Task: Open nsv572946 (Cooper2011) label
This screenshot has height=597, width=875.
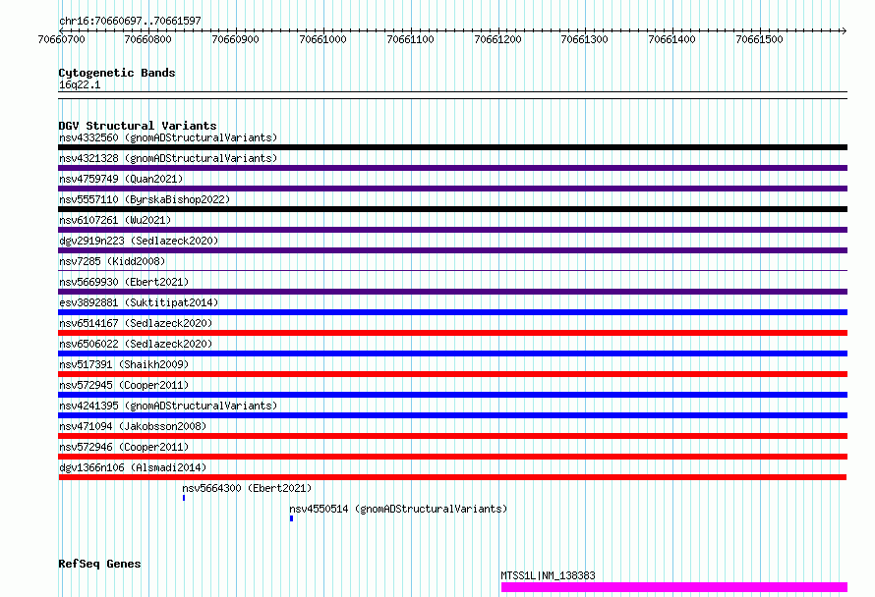Action: pyautogui.click(x=124, y=447)
